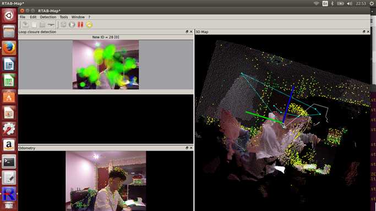
Task: Click the Odometry panel title
Action: tap(27, 148)
